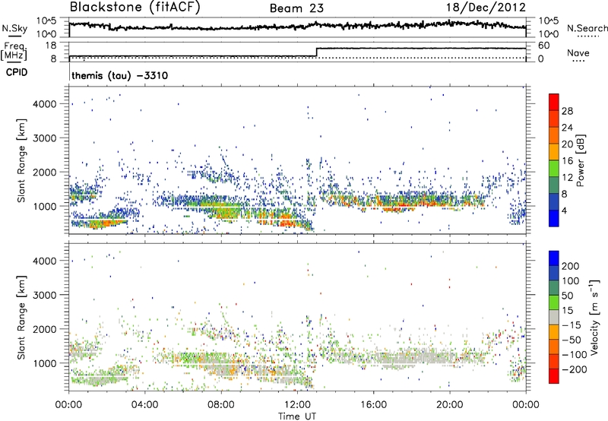Click the Velocity [m s-1] colorbar label
Image resolution: width=608 pixels, height=421 pixels.
tap(594, 317)
